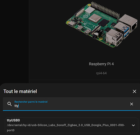Image resolution: width=140 pixels, height=135 pixels.
Task: Click the Raspberry Pi 4 label
Action: [x=101, y=64]
